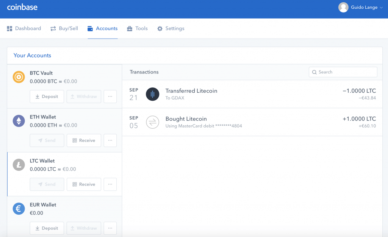The image size is (388, 237).
Task: Open the Guido Lange profile avatar
Action: (343, 8)
